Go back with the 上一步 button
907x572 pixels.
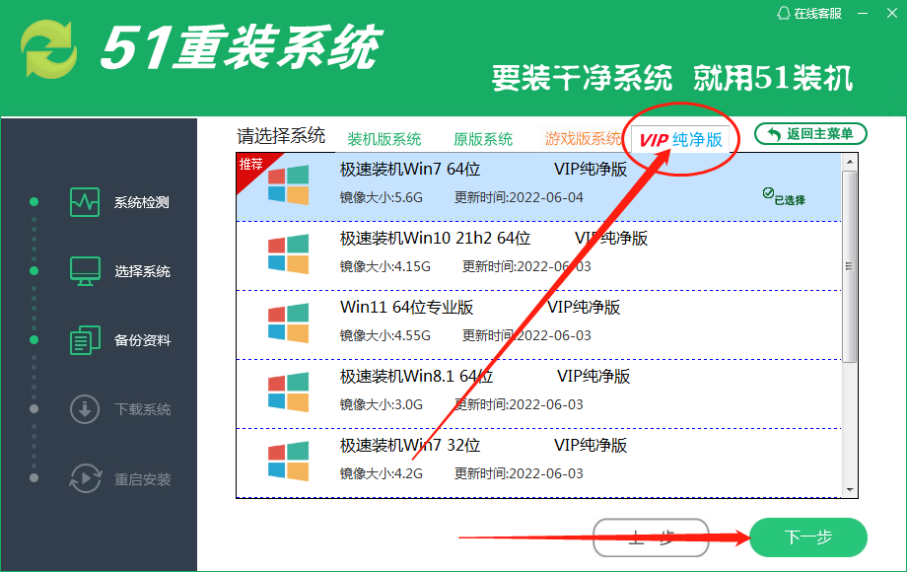point(651,537)
